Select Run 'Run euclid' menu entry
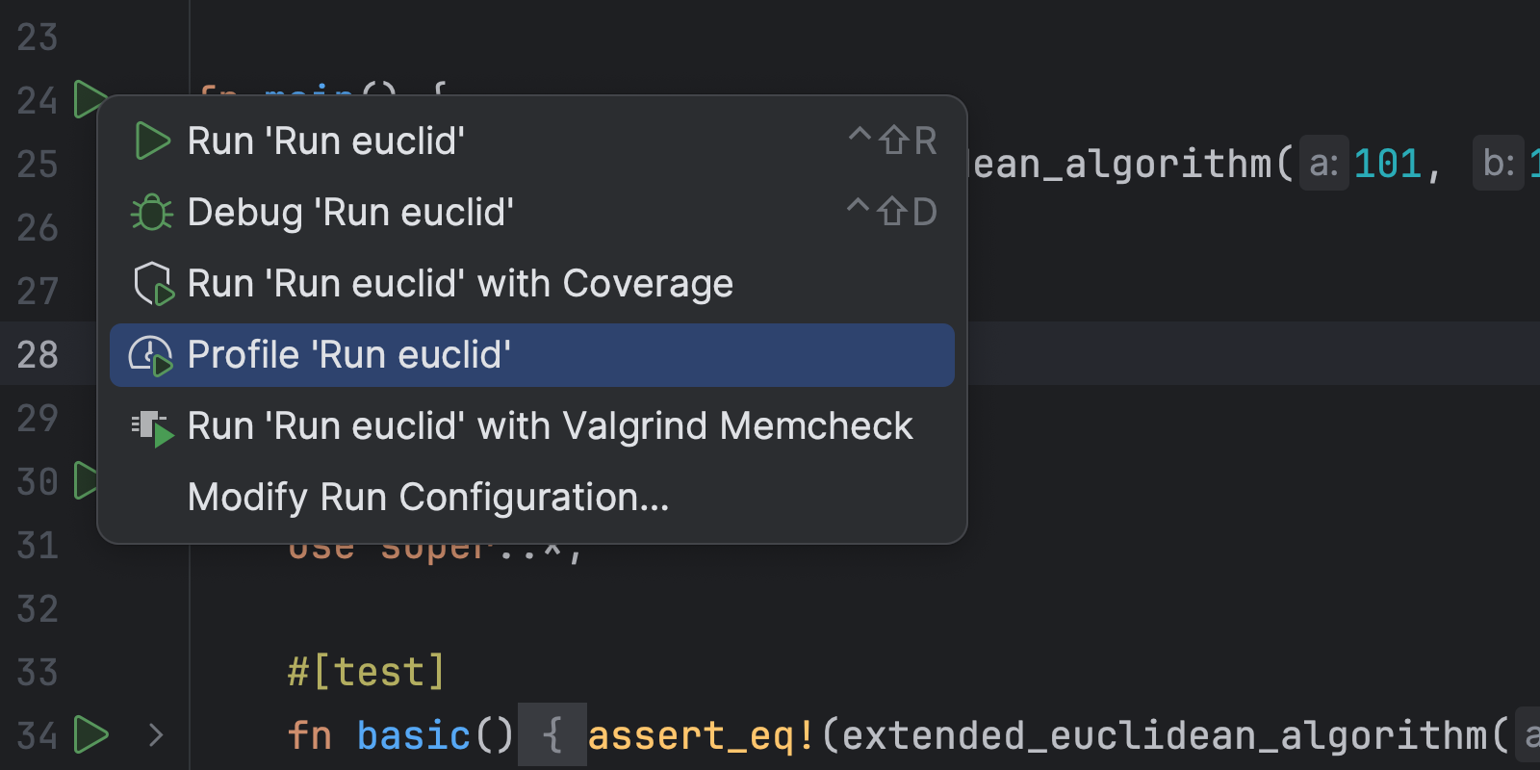 tap(327, 141)
